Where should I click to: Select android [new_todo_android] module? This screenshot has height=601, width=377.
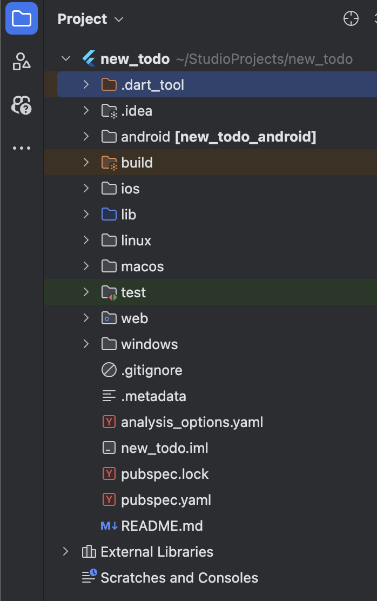coord(218,137)
